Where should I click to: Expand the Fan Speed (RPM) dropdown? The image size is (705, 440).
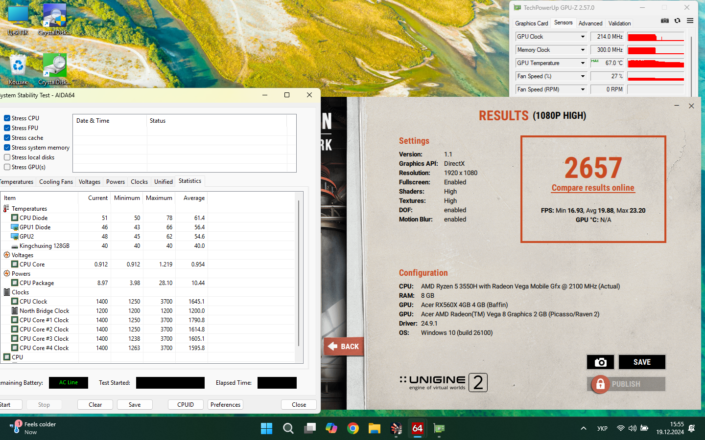coord(583,89)
